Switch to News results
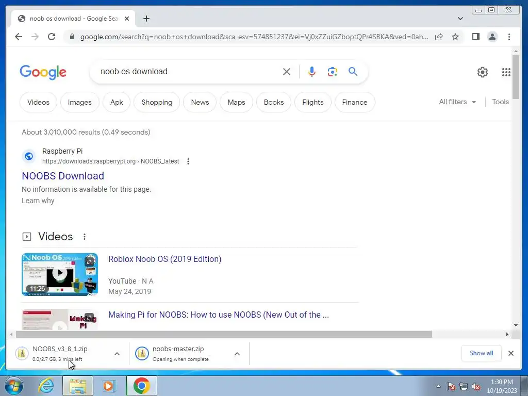 (x=200, y=102)
